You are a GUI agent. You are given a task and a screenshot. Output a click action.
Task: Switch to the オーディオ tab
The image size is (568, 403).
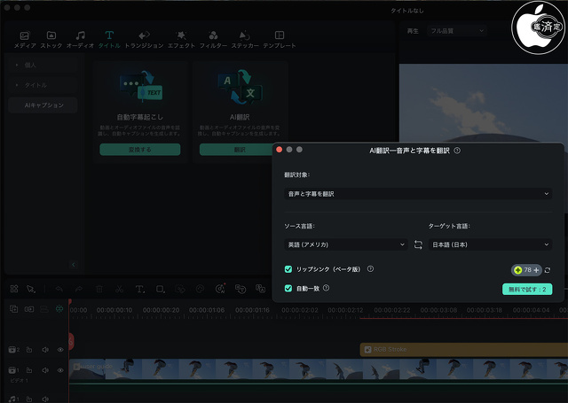(x=80, y=39)
